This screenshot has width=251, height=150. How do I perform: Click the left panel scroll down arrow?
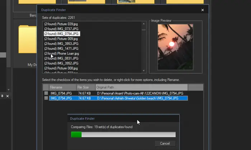pos(9,90)
